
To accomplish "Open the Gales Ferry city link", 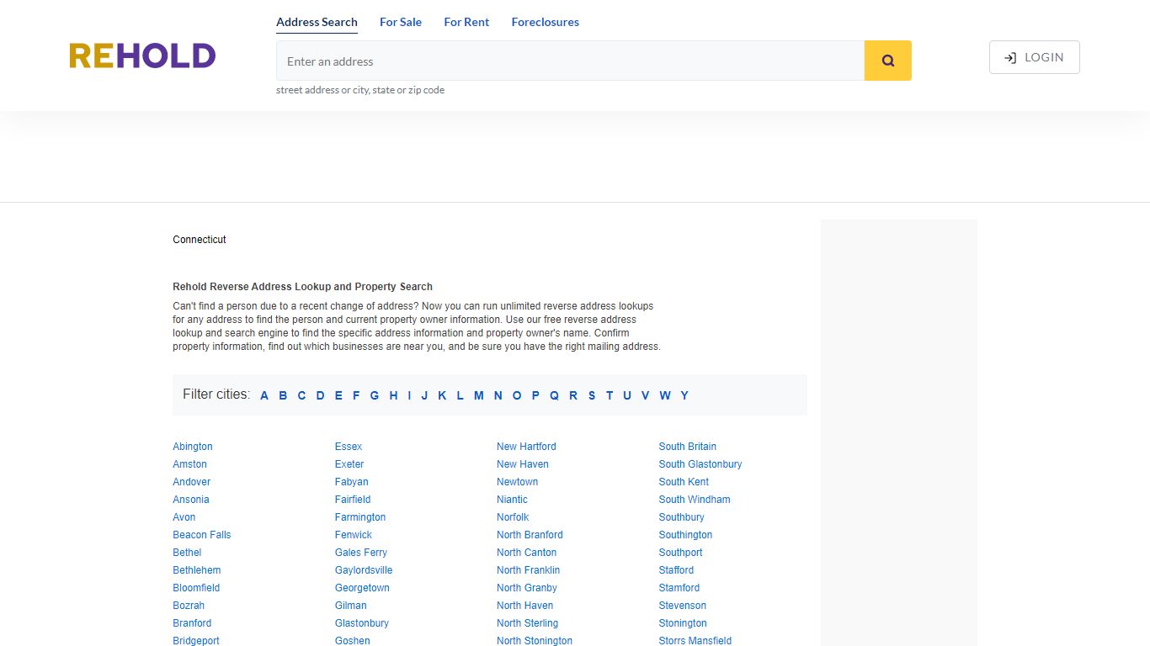I will tap(361, 553).
